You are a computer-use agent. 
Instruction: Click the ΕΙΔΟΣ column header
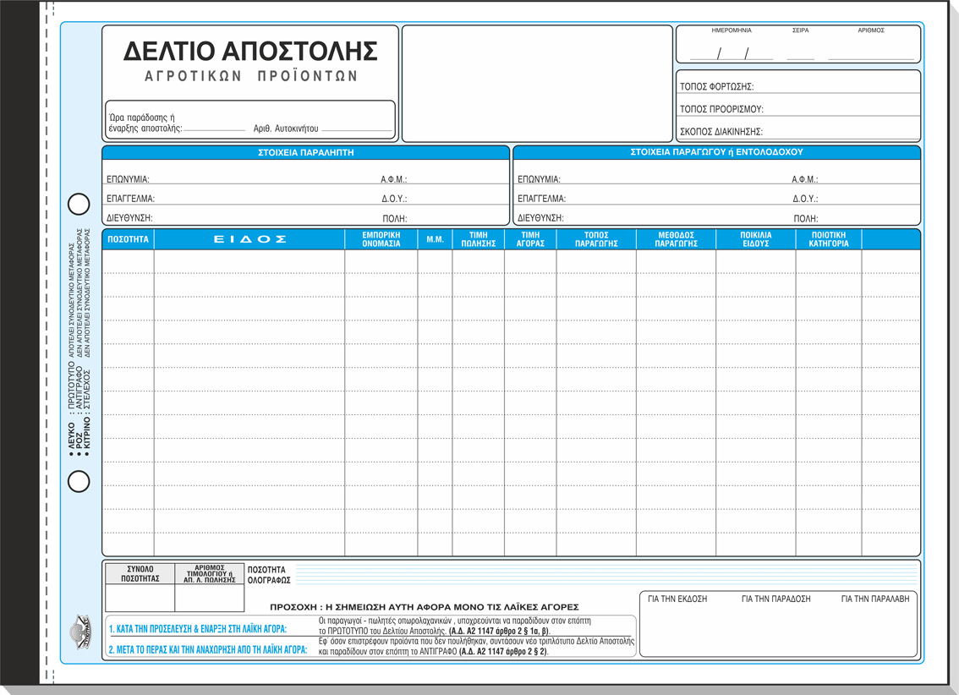pos(249,239)
